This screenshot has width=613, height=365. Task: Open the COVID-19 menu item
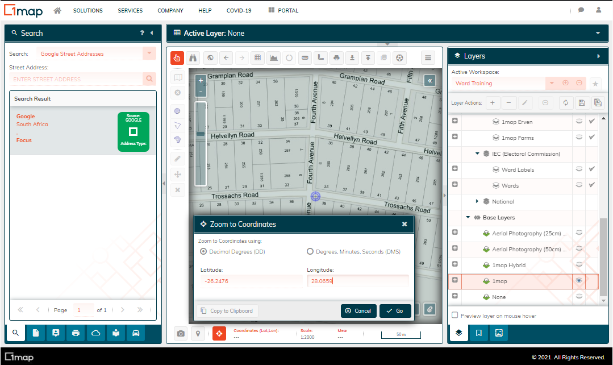click(x=239, y=11)
